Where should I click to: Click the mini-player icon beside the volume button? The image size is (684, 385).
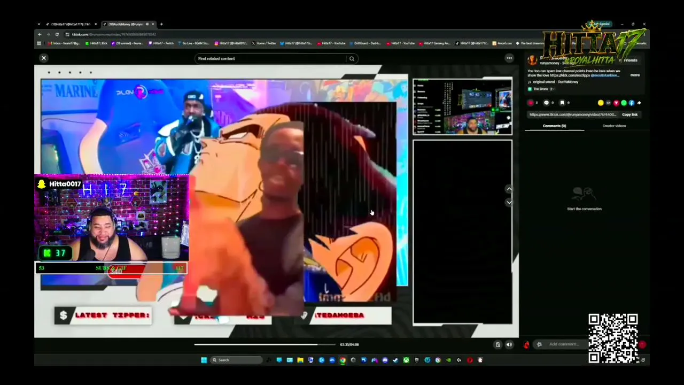[x=498, y=345]
